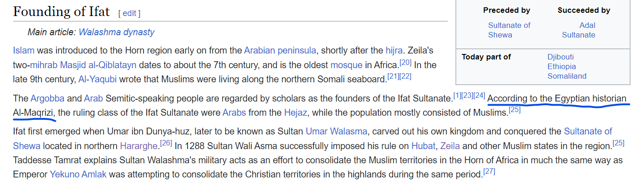Open the Somaliland infobox link
The image size is (638, 193).
click(x=567, y=76)
